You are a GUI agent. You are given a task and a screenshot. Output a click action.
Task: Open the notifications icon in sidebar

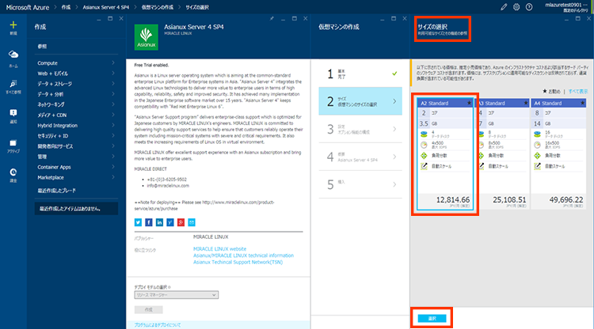13,112
